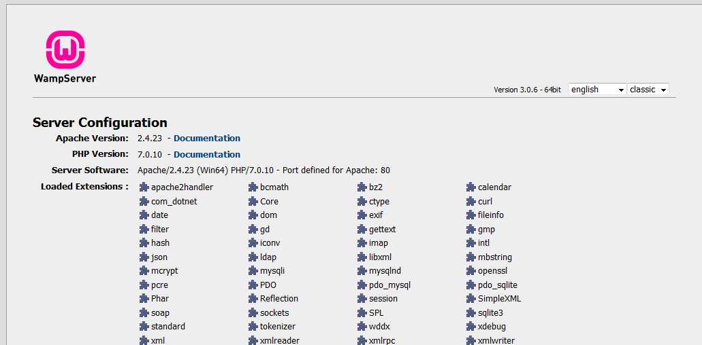
Task: Select the wddx extension text
Action: click(380, 327)
